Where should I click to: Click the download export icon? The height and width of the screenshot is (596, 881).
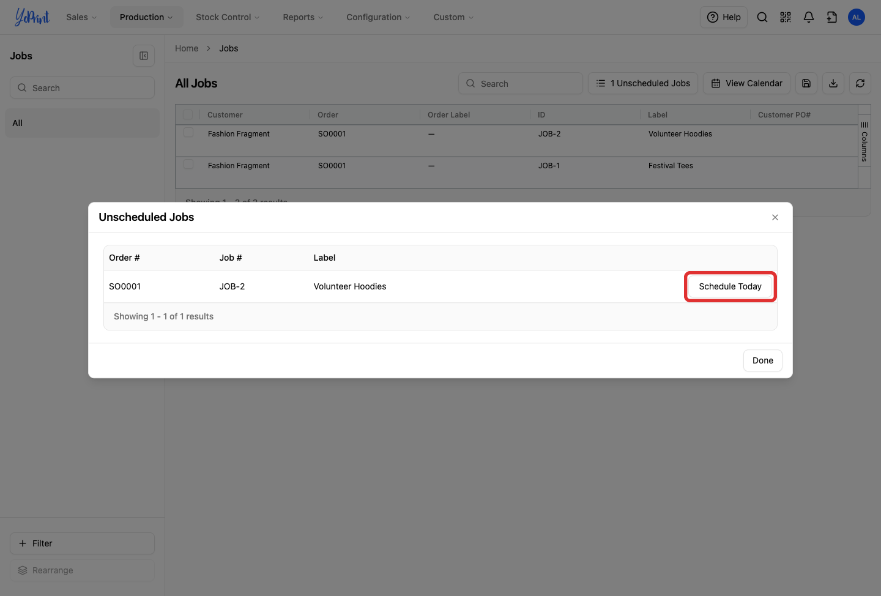click(833, 83)
